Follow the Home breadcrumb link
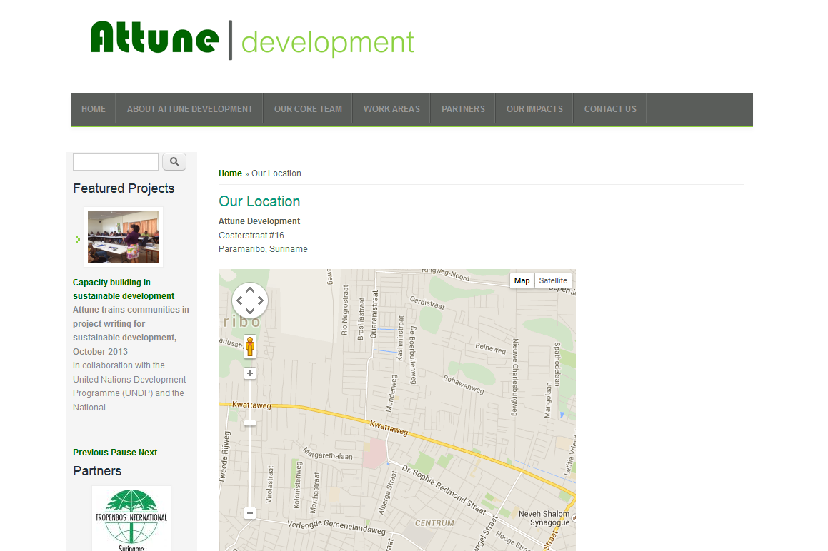Image resolution: width=828 pixels, height=551 pixels. click(230, 173)
